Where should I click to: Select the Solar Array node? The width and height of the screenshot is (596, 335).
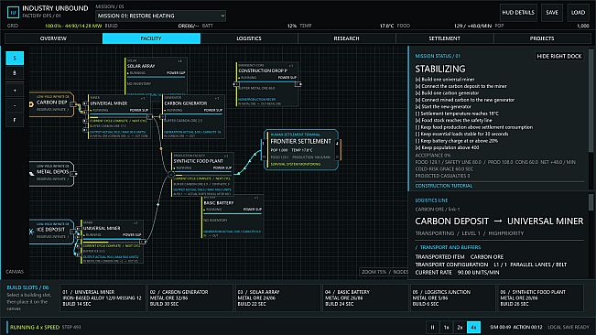(156, 76)
